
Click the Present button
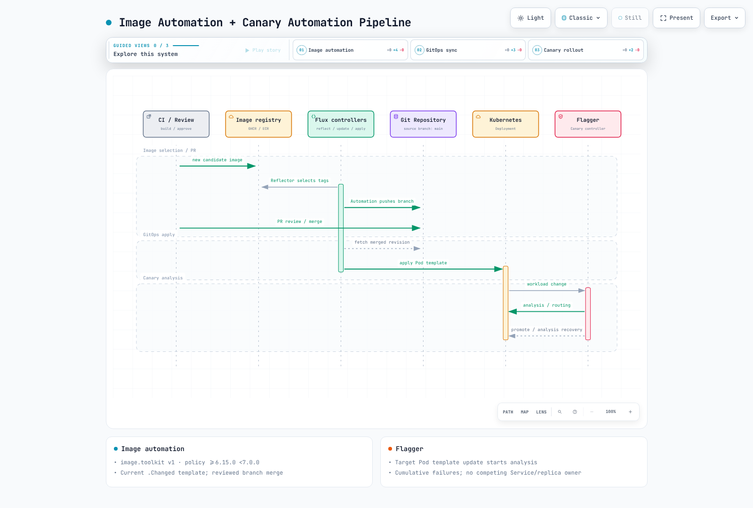(x=676, y=18)
